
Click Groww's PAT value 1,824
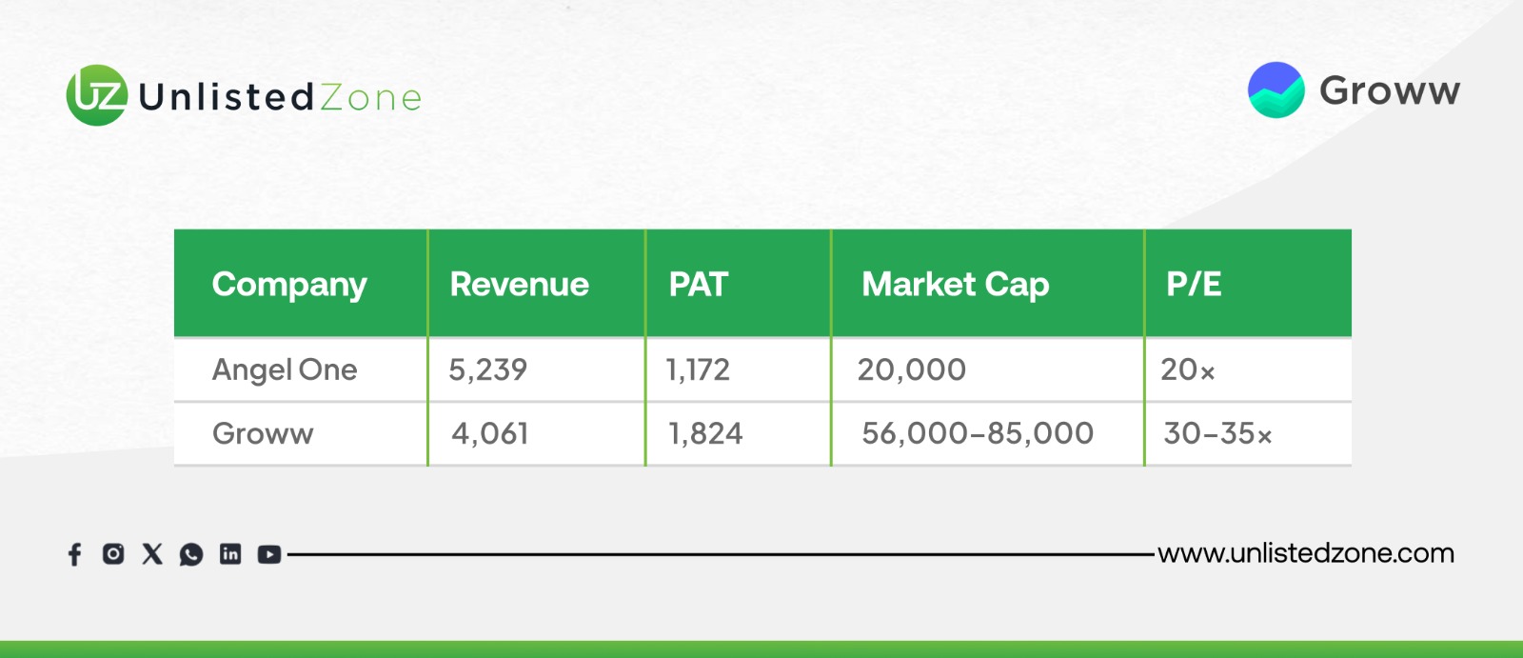(x=705, y=433)
